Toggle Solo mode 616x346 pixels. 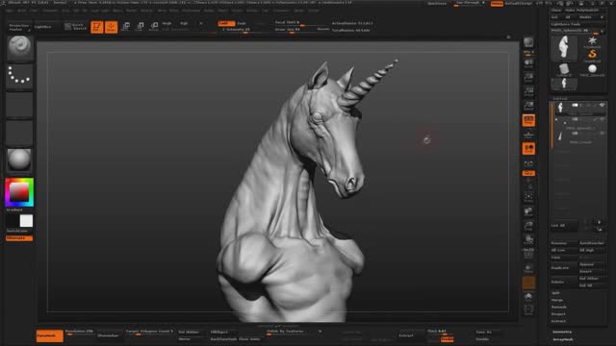click(528, 296)
